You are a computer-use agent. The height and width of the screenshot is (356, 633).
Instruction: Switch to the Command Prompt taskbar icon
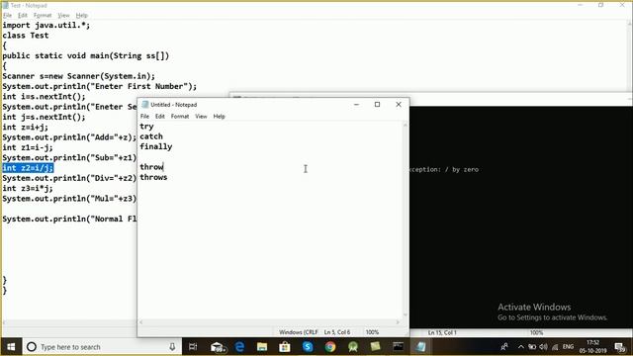pyautogui.click(x=398, y=347)
